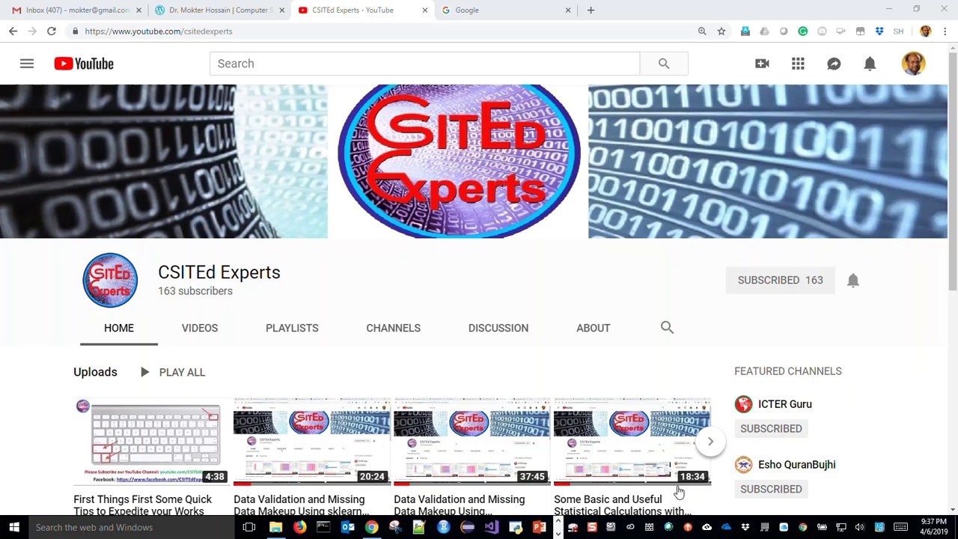The height and width of the screenshot is (539, 958).
Task: Open 'First Things First Some Quick Tips' title
Action: [143, 505]
